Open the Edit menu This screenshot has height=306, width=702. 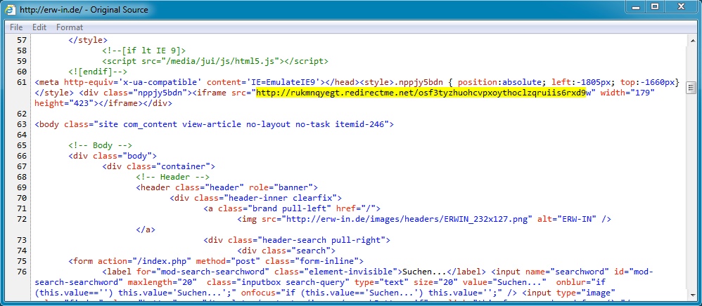tap(39, 27)
